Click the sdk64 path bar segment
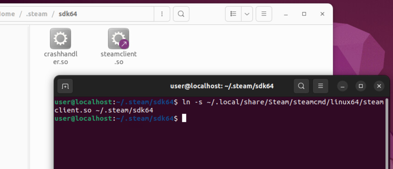 coord(68,14)
